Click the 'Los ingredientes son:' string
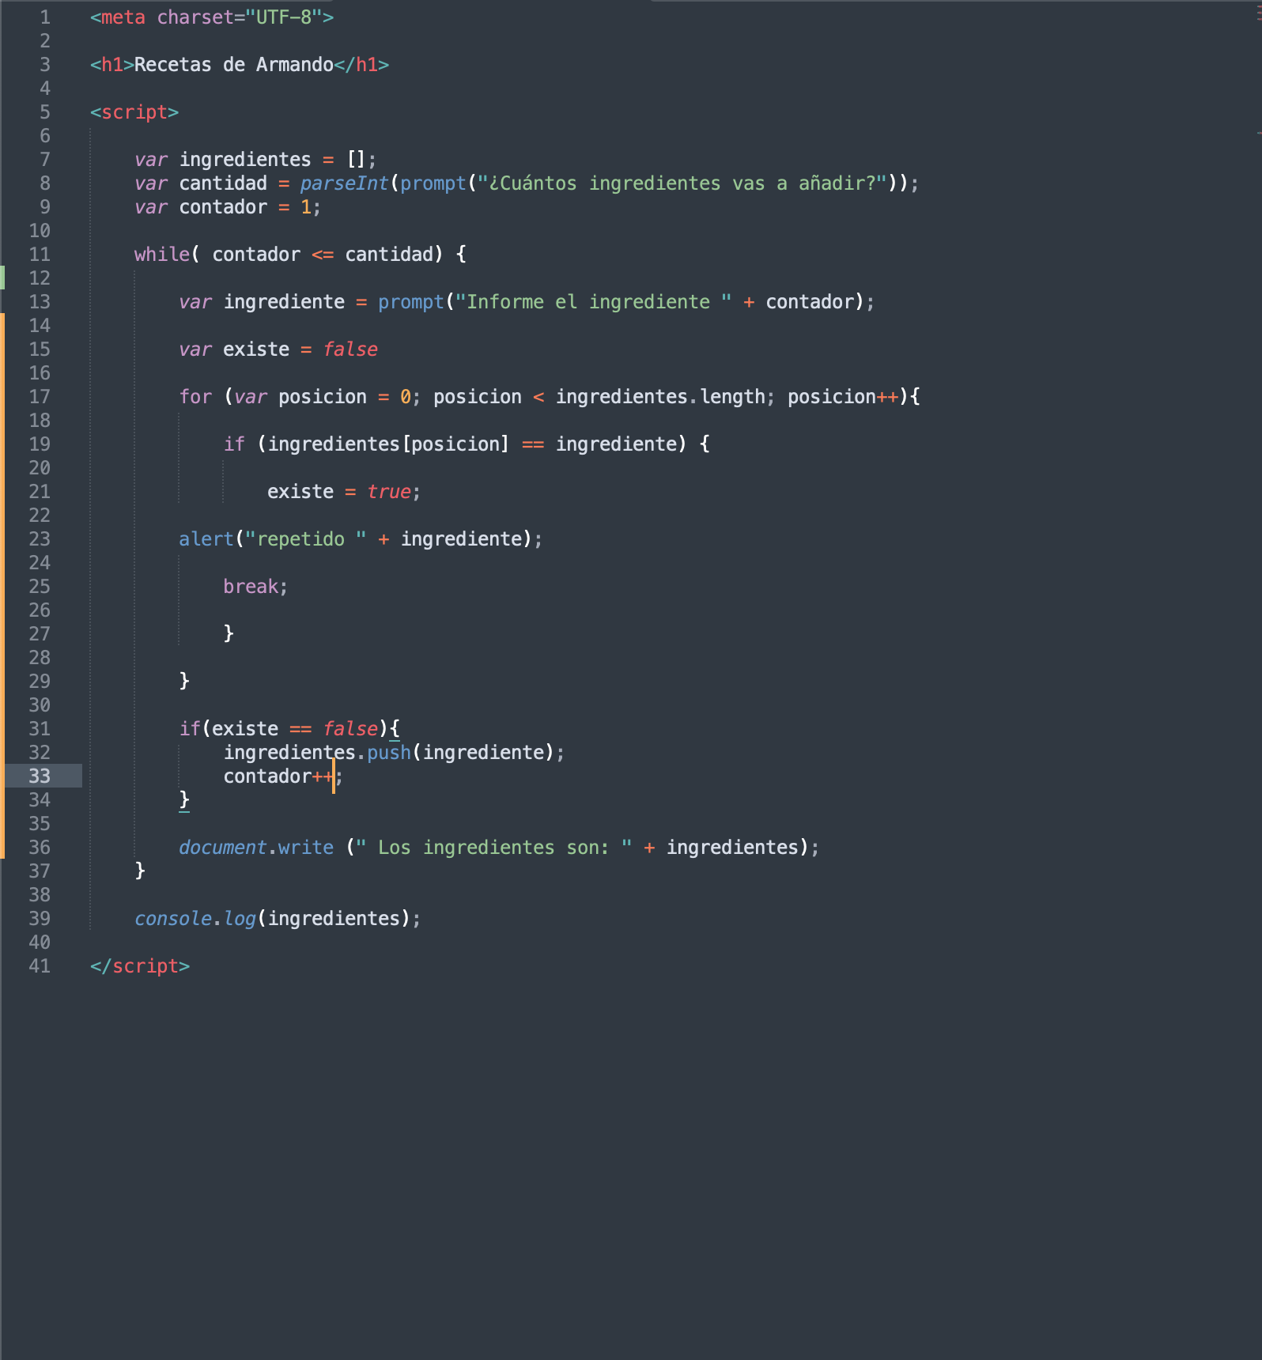Screen dimensions: 1262x1360 493,848
